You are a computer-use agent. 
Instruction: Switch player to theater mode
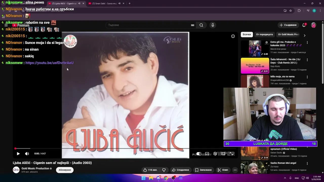[223, 154]
